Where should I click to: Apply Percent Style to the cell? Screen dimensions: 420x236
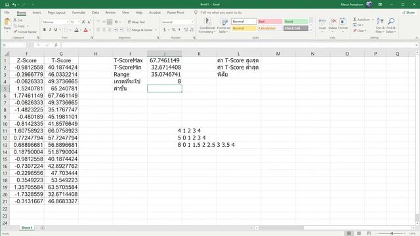173,29
